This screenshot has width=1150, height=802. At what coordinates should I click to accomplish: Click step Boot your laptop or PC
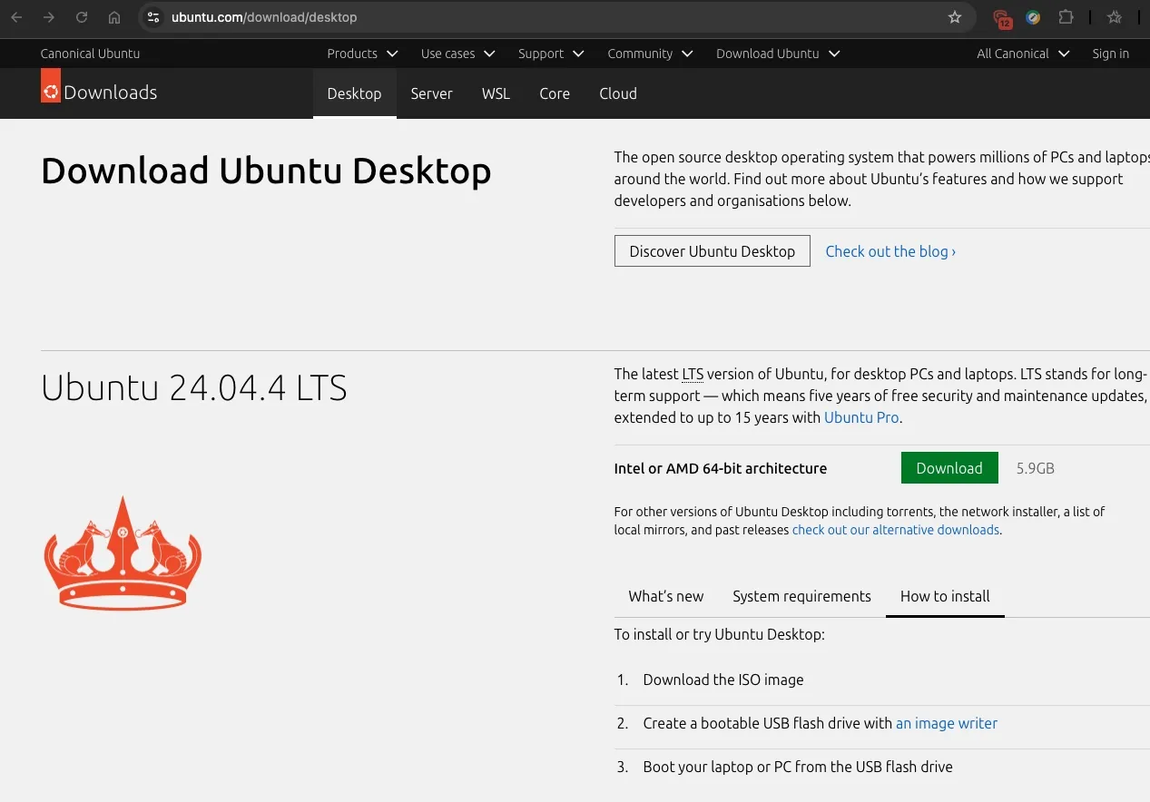[x=798, y=767]
